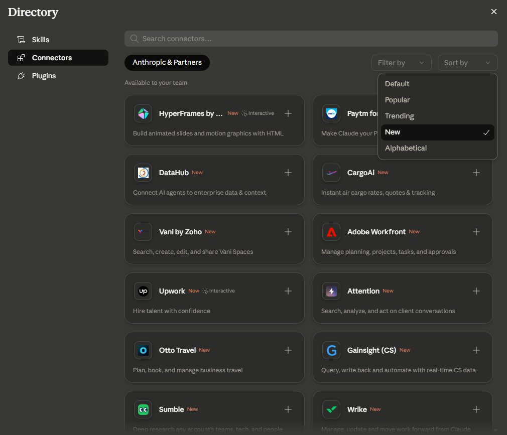This screenshot has height=435, width=507.
Task: Click the Connectors blocks icon
Action: click(21, 58)
